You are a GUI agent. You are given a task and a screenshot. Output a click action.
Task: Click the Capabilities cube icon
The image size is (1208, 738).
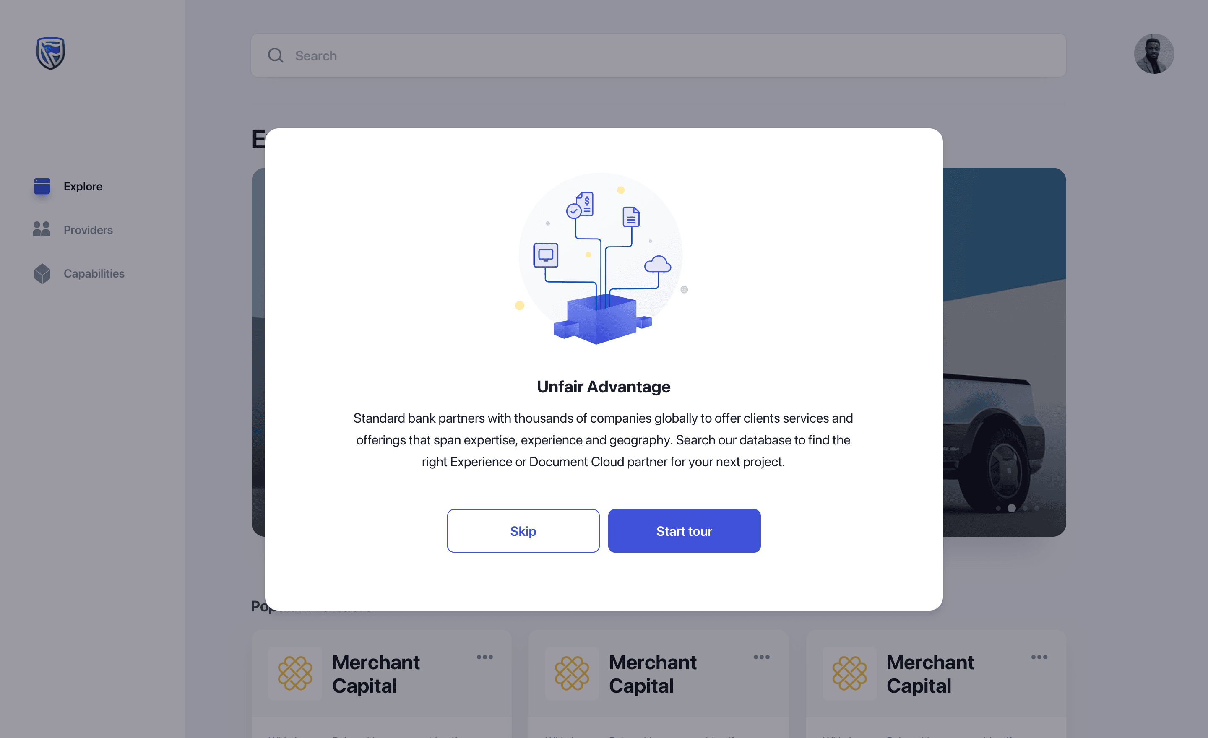pos(42,273)
